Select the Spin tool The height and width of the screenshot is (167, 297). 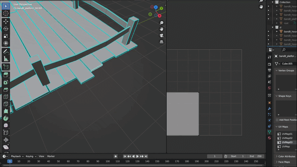(x=6, y=118)
